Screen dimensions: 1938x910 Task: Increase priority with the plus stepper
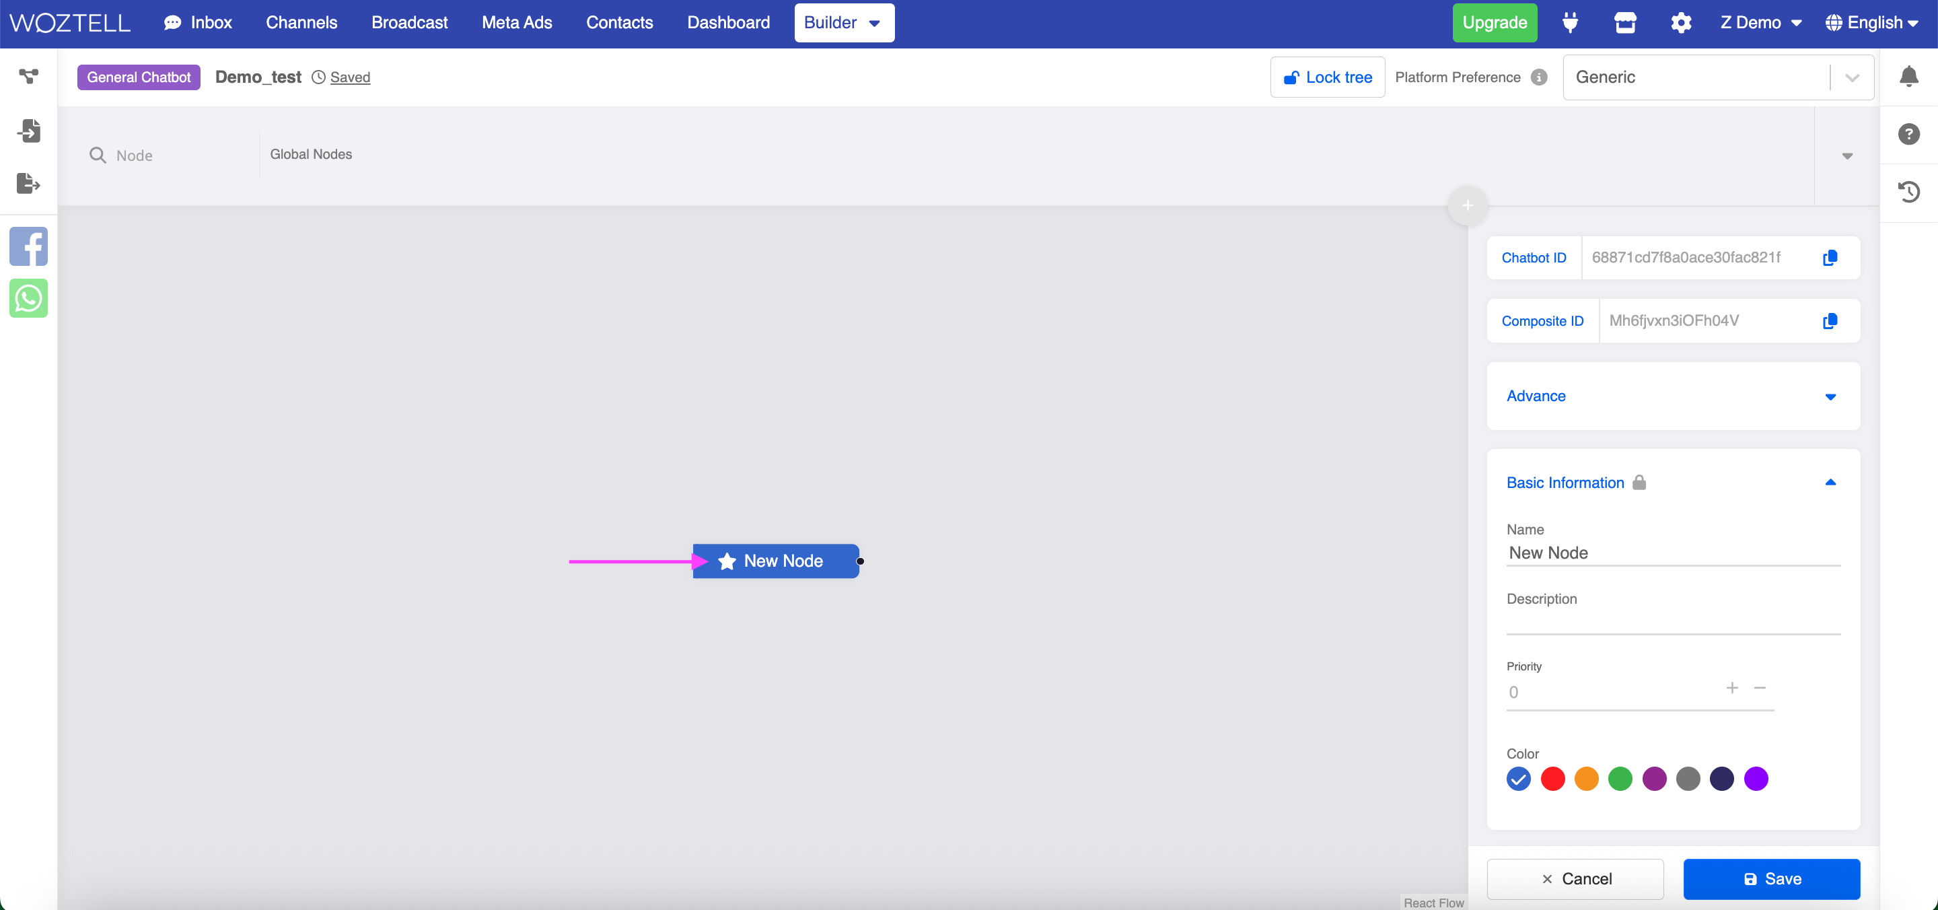1732,688
